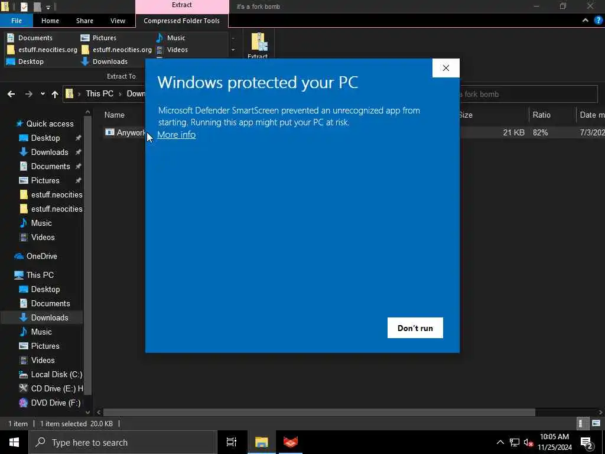605x454 pixels.
Task: Open recent locations dropdown arrow
Action: 43,94
